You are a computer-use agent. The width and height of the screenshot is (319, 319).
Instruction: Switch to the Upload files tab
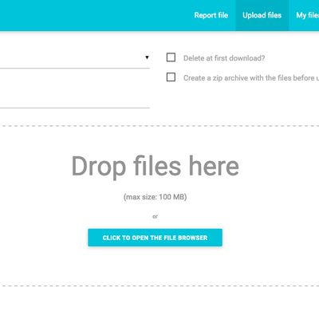click(x=262, y=15)
